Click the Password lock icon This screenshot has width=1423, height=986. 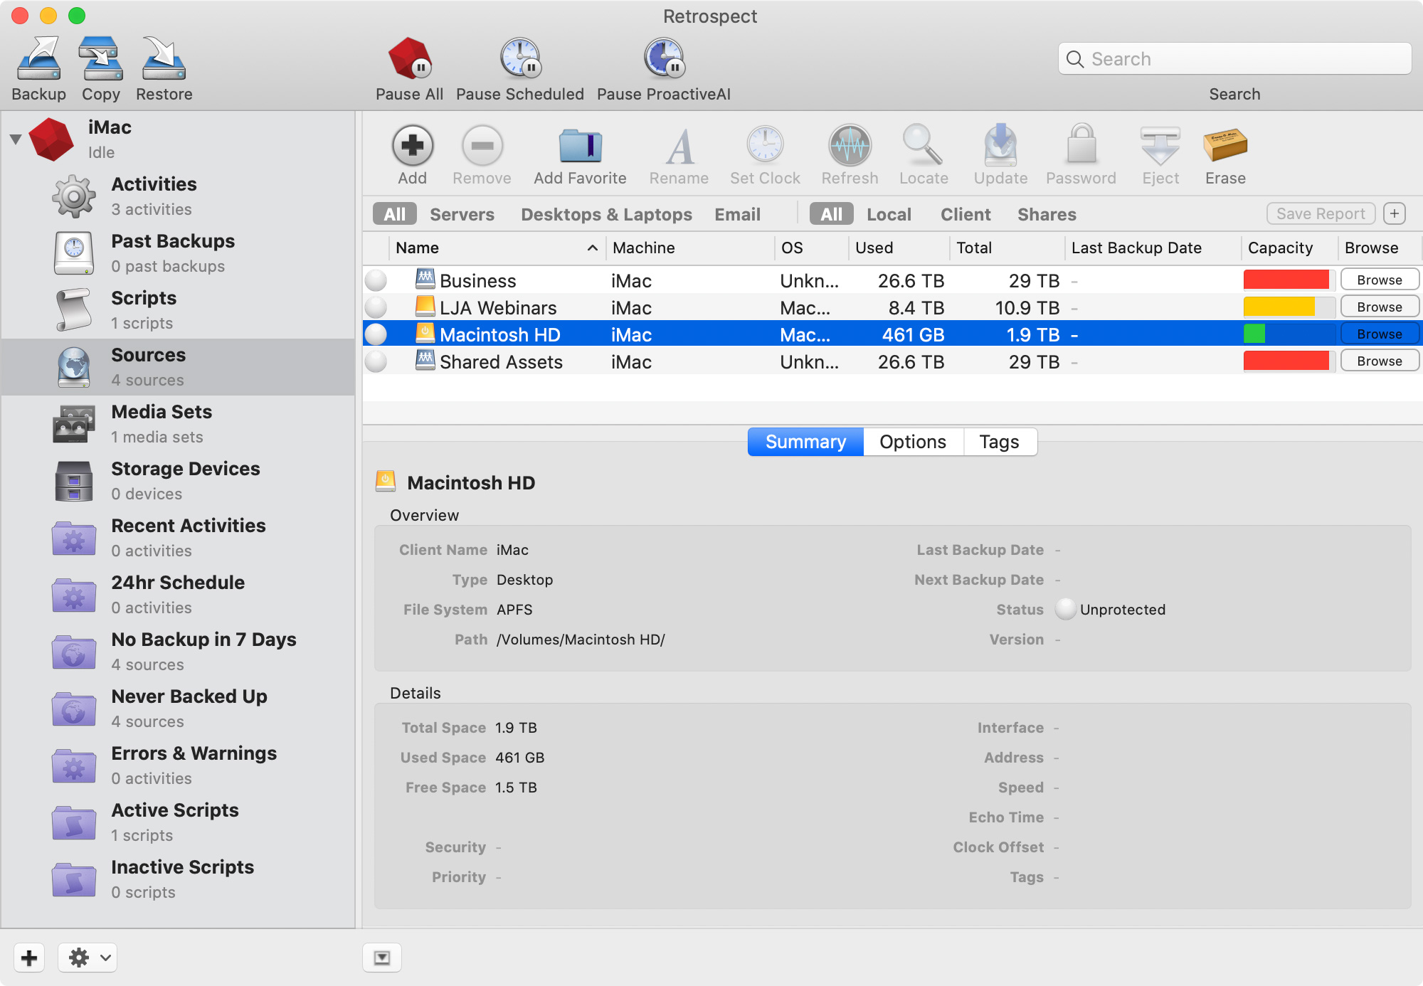pos(1081,144)
